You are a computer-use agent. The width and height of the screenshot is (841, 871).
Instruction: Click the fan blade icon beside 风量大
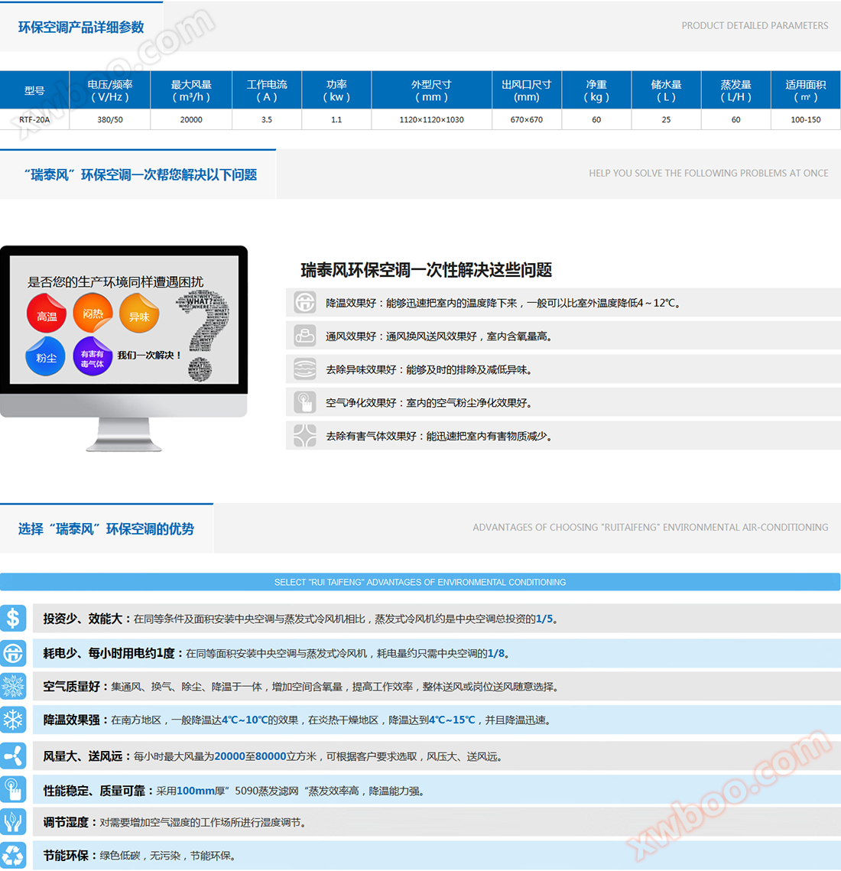pos(14,756)
